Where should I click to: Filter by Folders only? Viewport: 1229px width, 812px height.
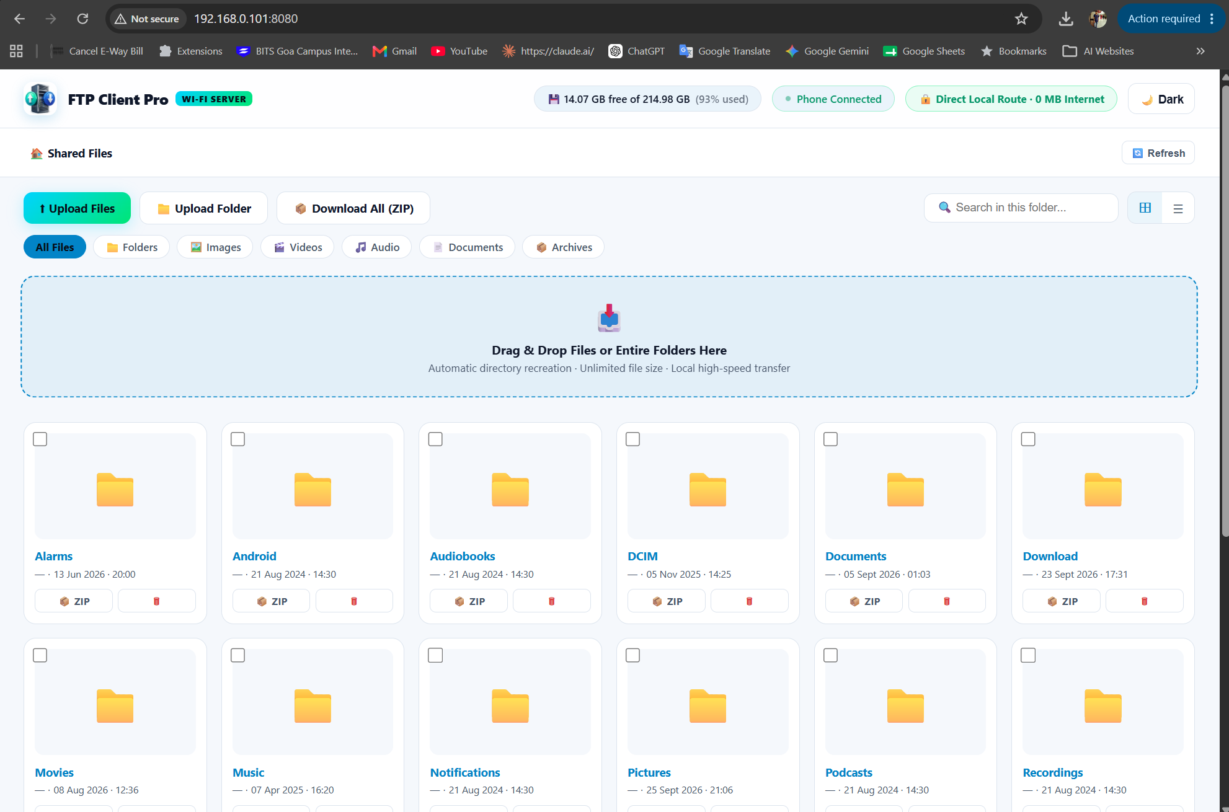pyautogui.click(x=131, y=247)
